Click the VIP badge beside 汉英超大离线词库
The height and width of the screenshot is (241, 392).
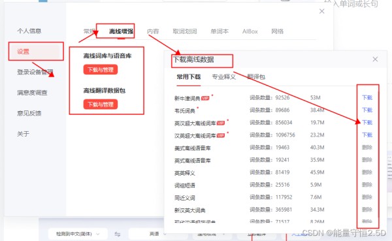coord(221,135)
